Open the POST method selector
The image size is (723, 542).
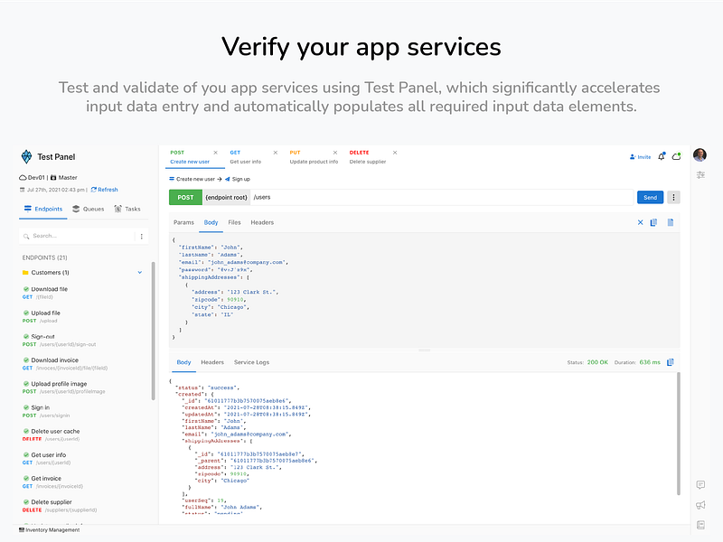[x=185, y=197]
